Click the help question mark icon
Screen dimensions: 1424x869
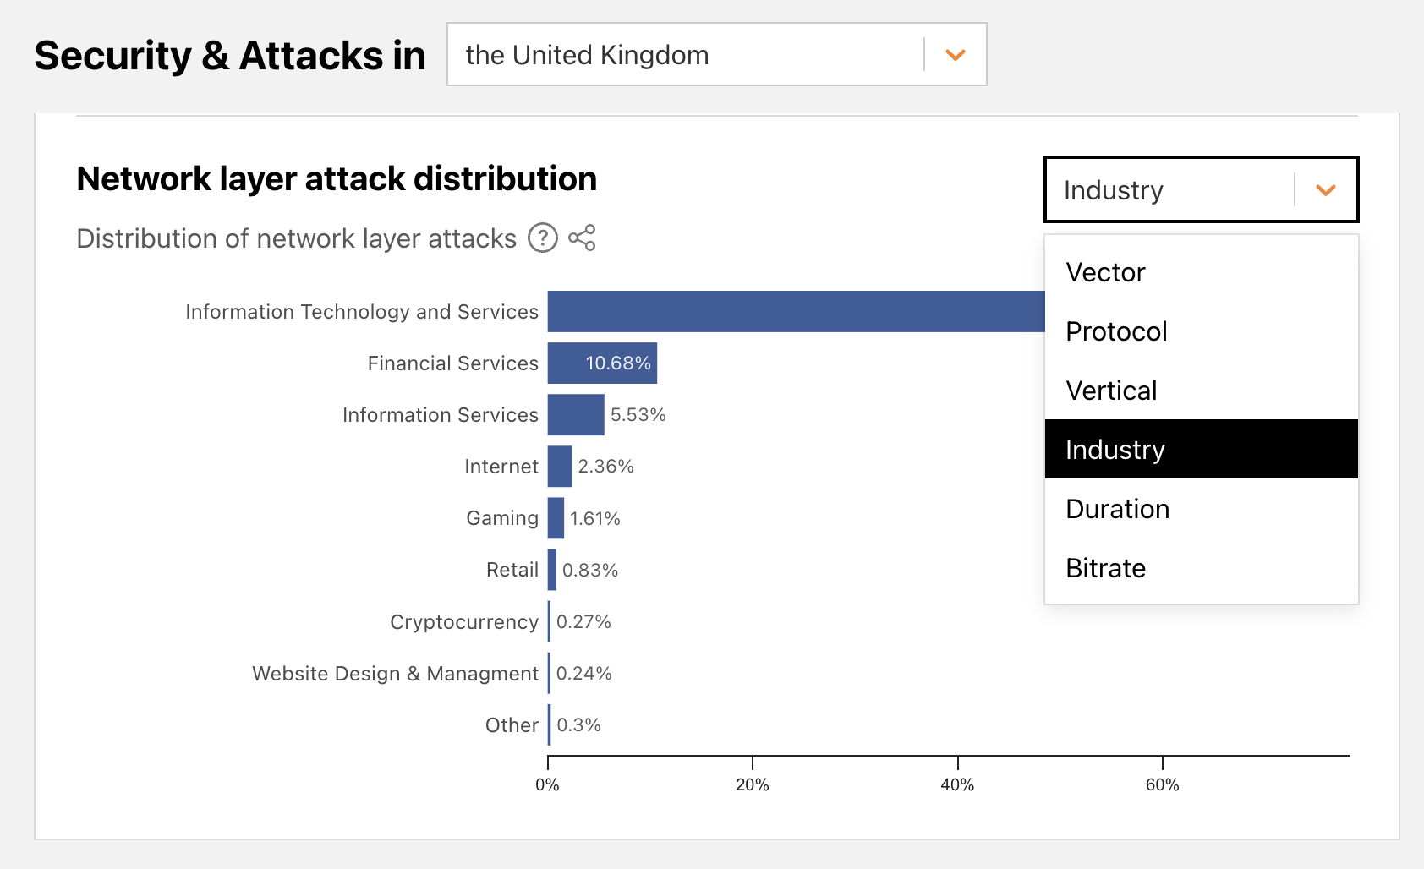542,238
